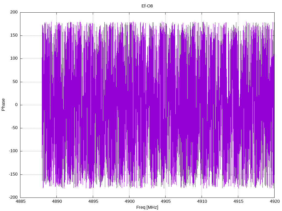Click the y-axis value 100
Viewport: 282px width, 211px height.
point(14,59)
